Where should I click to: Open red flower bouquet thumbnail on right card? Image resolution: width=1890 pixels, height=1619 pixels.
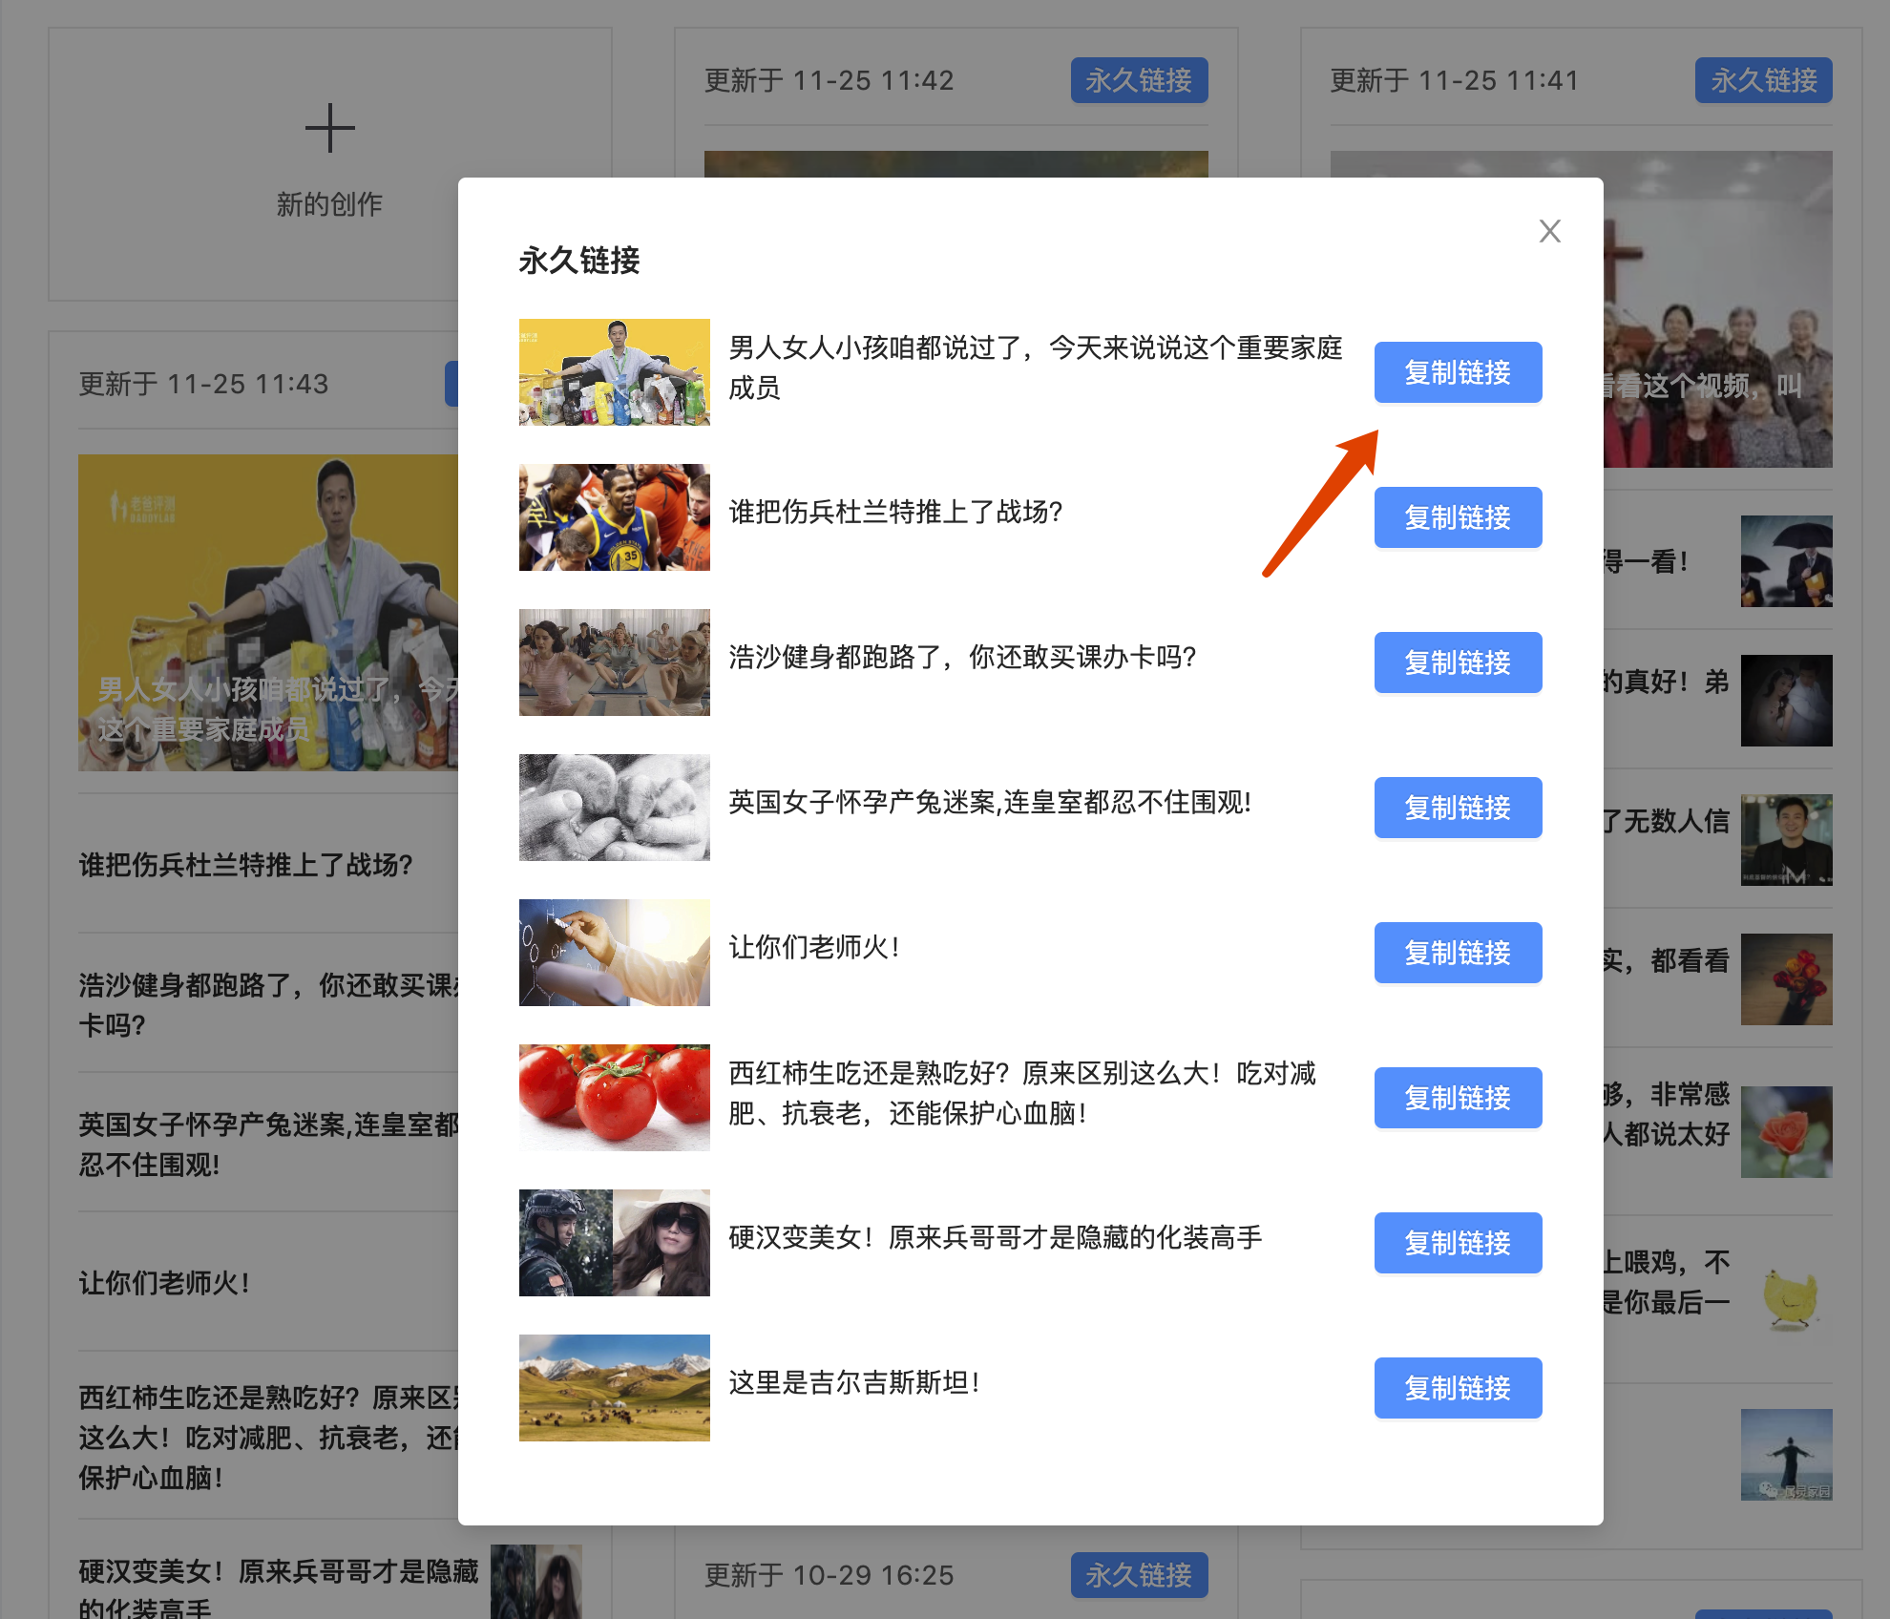pyautogui.click(x=1786, y=979)
